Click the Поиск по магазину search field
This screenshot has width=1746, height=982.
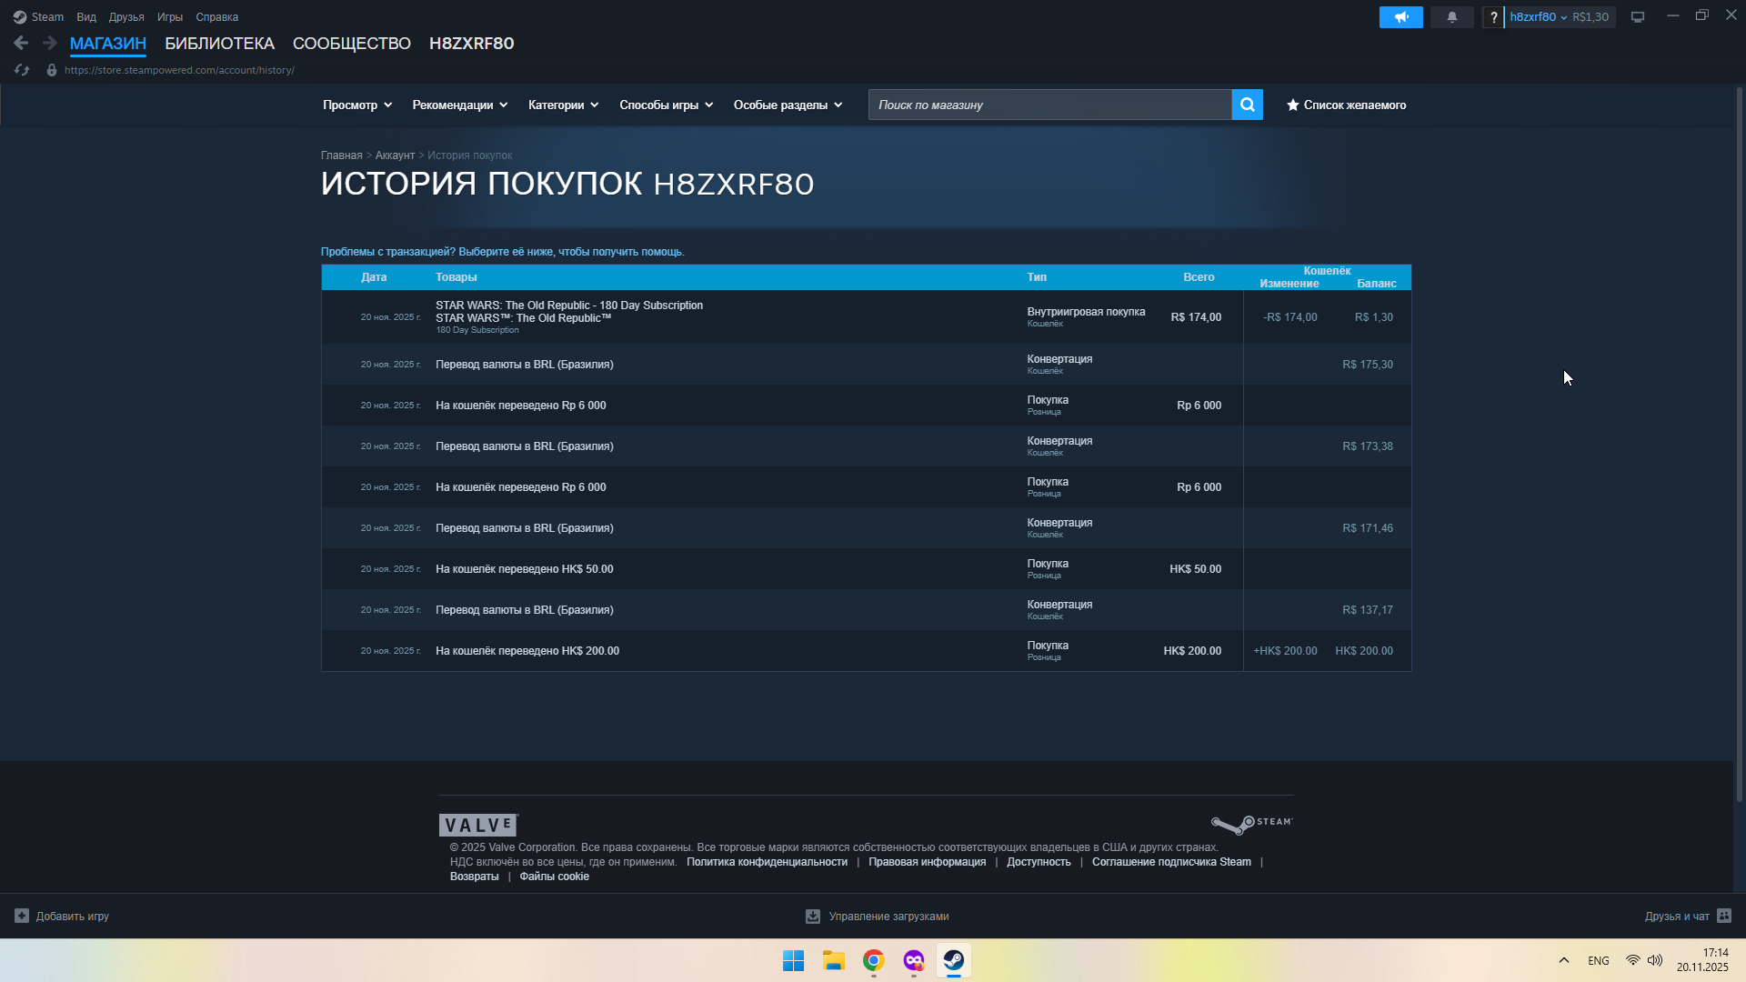1049,105
